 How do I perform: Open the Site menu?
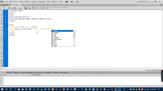pos(48,2)
